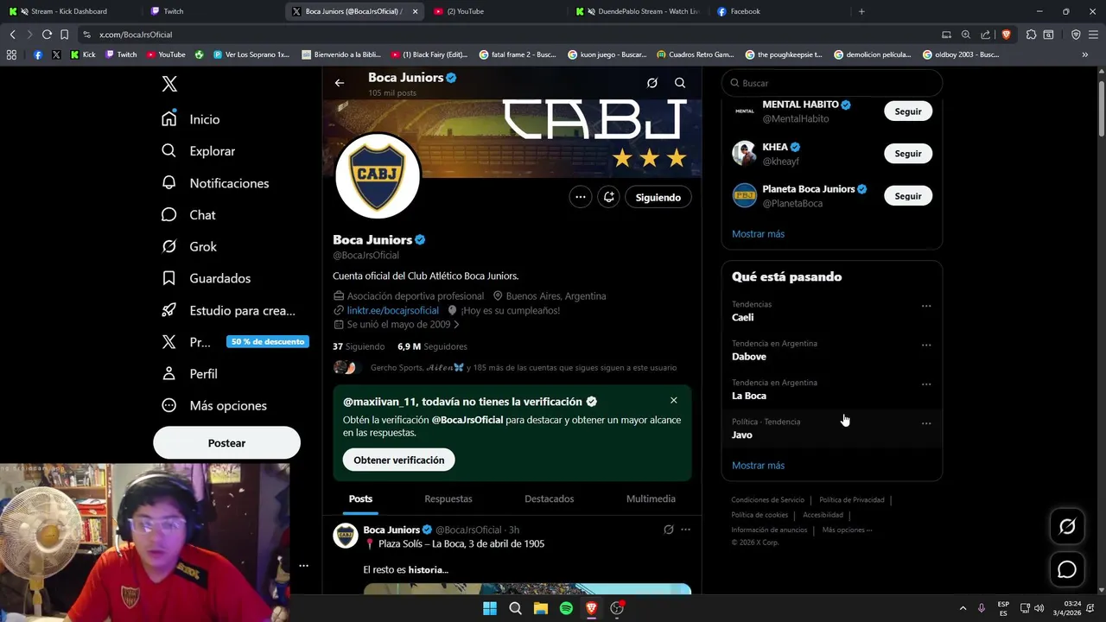This screenshot has height=622, width=1106.
Task: Switch to the Destacados tab
Action: (550, 499)
